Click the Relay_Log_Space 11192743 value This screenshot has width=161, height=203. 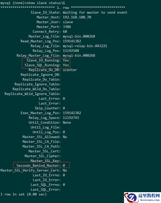(x=71, y=118)
